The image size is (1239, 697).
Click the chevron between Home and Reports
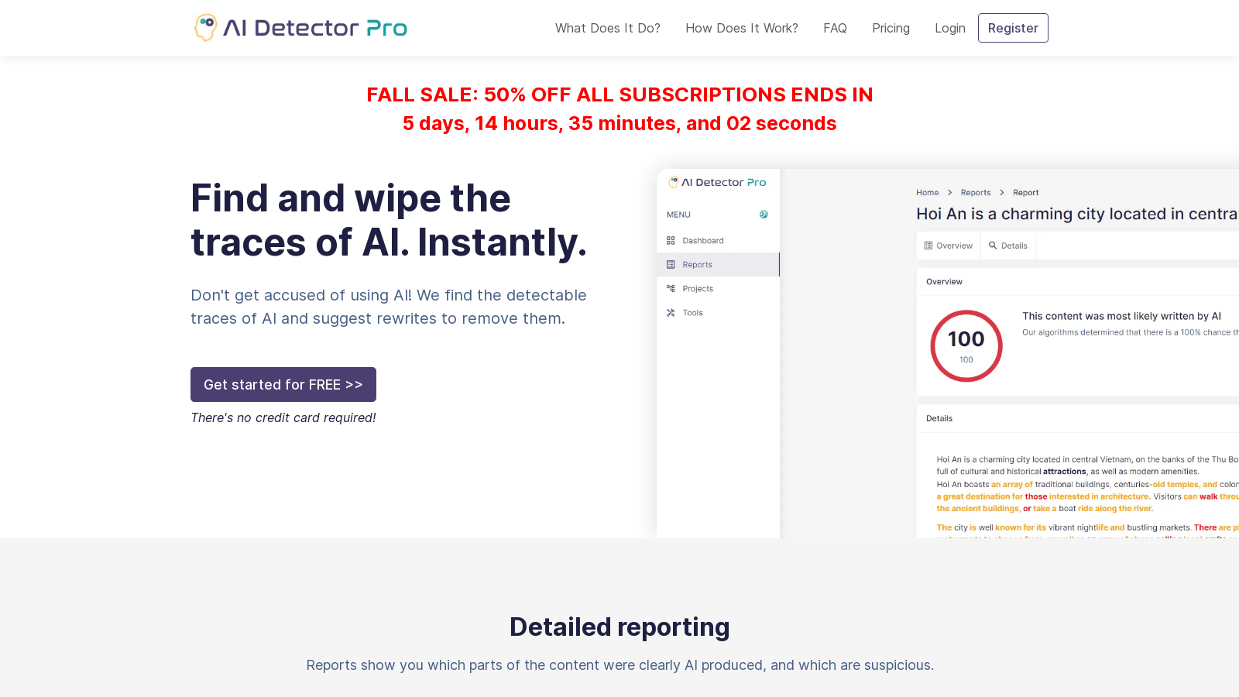[x=949, y=193]
